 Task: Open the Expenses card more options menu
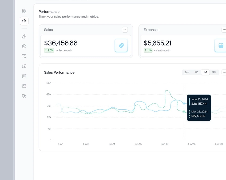pos(224,30)
